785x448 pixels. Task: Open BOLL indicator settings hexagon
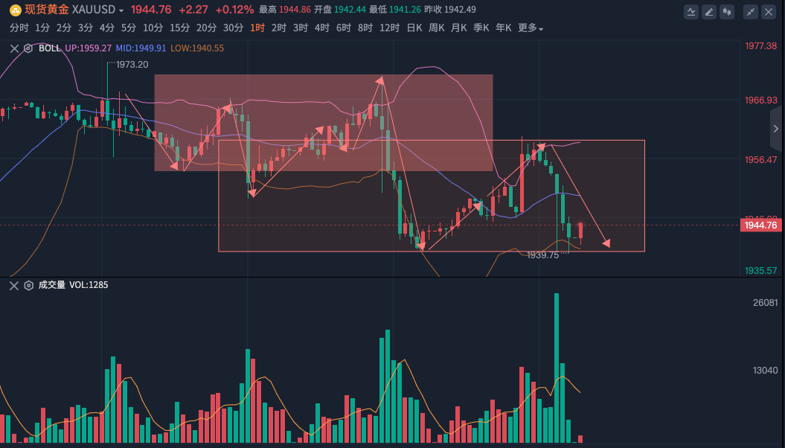pos(28,48)
